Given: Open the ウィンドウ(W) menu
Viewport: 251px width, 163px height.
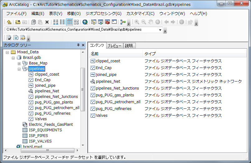Looking at the screenshot, I should pos(172,14).
